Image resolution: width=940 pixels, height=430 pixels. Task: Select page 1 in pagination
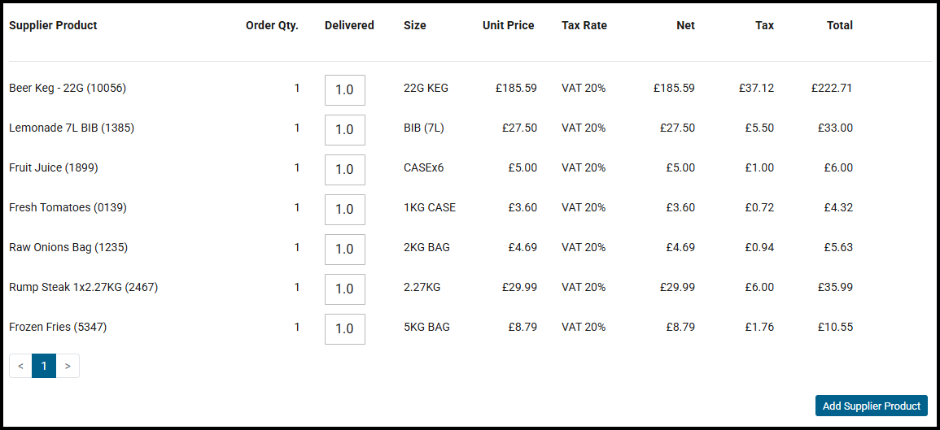[44, 366]
